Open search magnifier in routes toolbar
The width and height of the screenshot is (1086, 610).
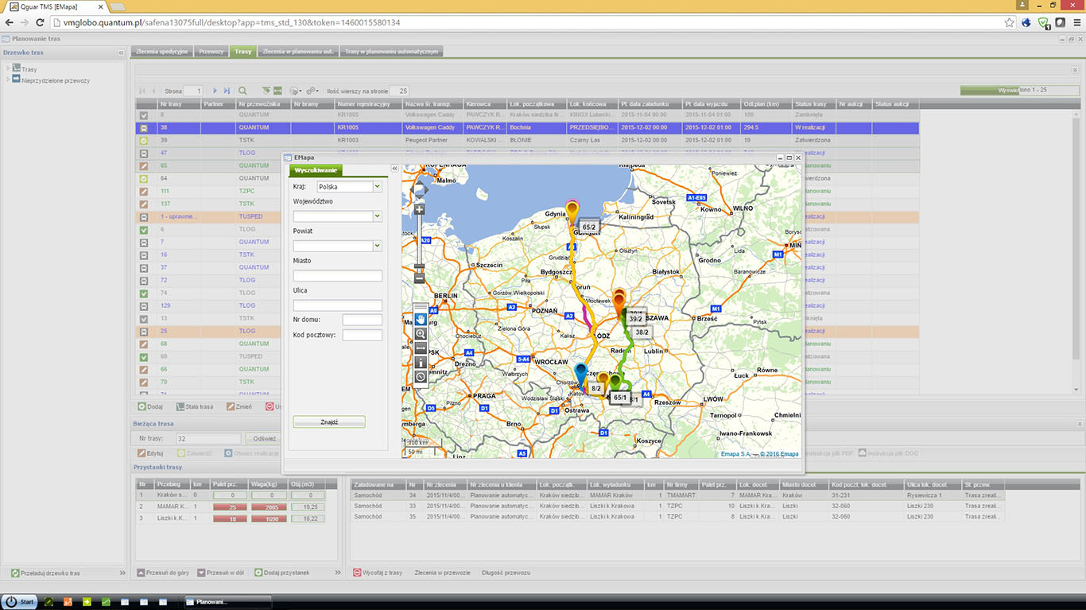[243, 91]
